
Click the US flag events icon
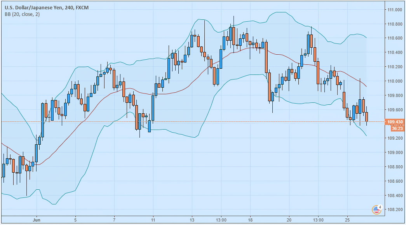tap(376, 210)
